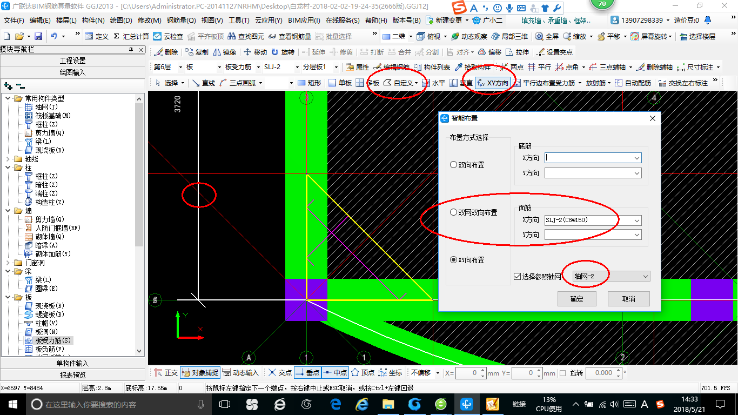The image size is (738, 415).
Task: Select 平行 parallel axis tool
Action: click(x=540, y=67)
